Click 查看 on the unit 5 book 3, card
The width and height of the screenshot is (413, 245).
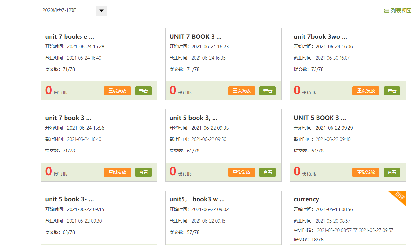click(x=268, y=172)
